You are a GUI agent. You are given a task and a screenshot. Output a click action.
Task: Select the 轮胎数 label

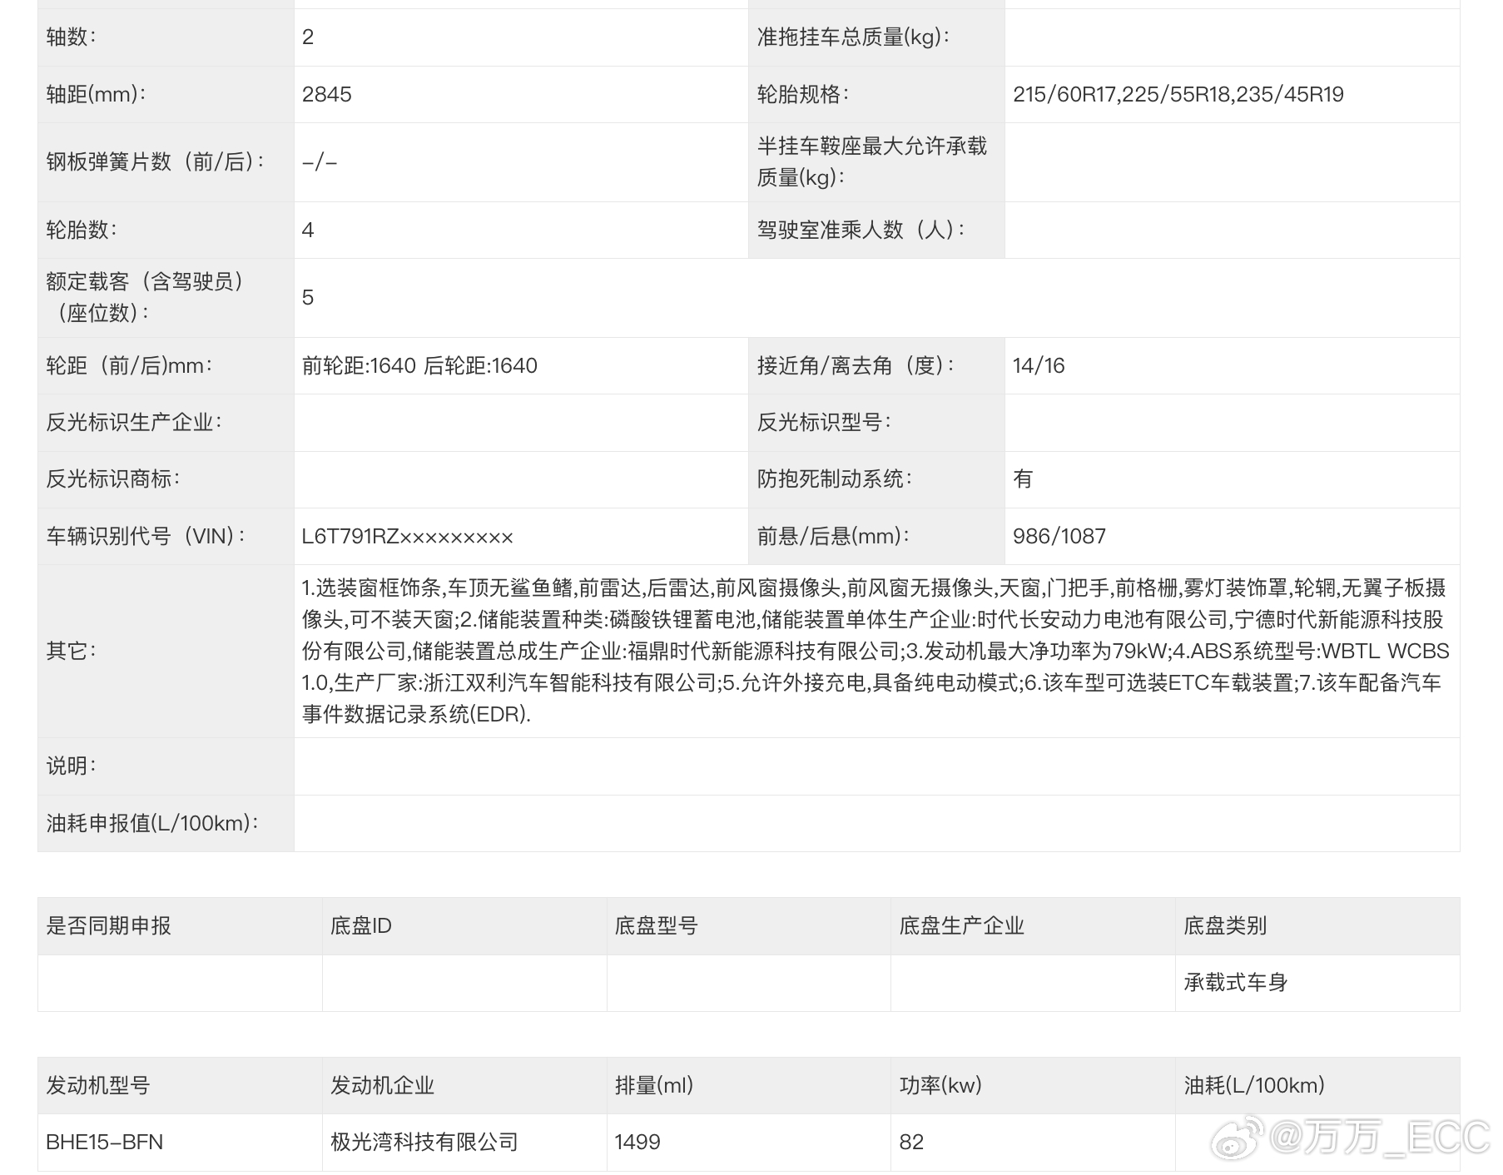pyautogui.click(x=81, y=230)
